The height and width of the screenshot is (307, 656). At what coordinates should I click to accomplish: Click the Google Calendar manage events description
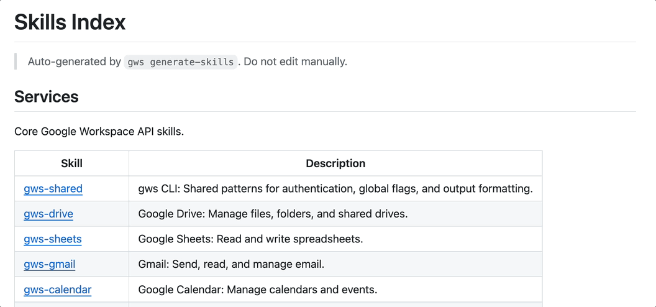point(258,290)
